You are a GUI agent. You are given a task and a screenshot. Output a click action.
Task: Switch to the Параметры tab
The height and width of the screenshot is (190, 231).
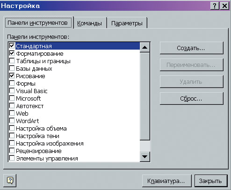(x=127, y=23)
